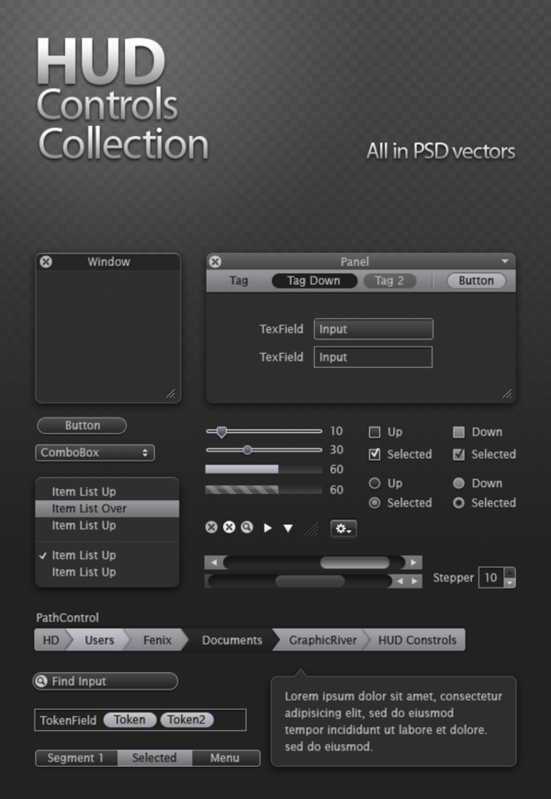Click the striped progress bar at 60
This screenshot has height=799, width=551.
point(264,490)
